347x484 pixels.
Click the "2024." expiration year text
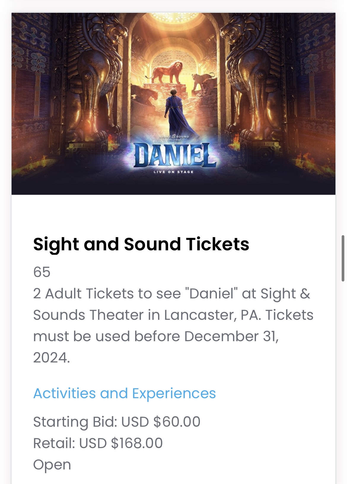click(52, 358)
